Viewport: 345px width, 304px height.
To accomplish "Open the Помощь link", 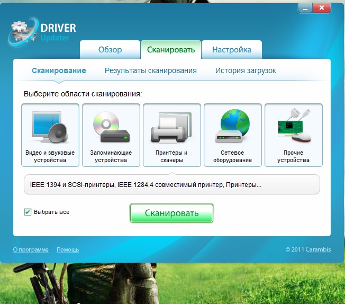I will (68, 249).
